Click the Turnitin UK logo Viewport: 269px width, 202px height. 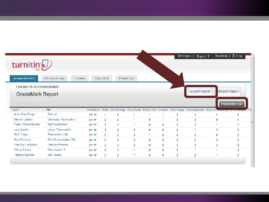point(32,65)
